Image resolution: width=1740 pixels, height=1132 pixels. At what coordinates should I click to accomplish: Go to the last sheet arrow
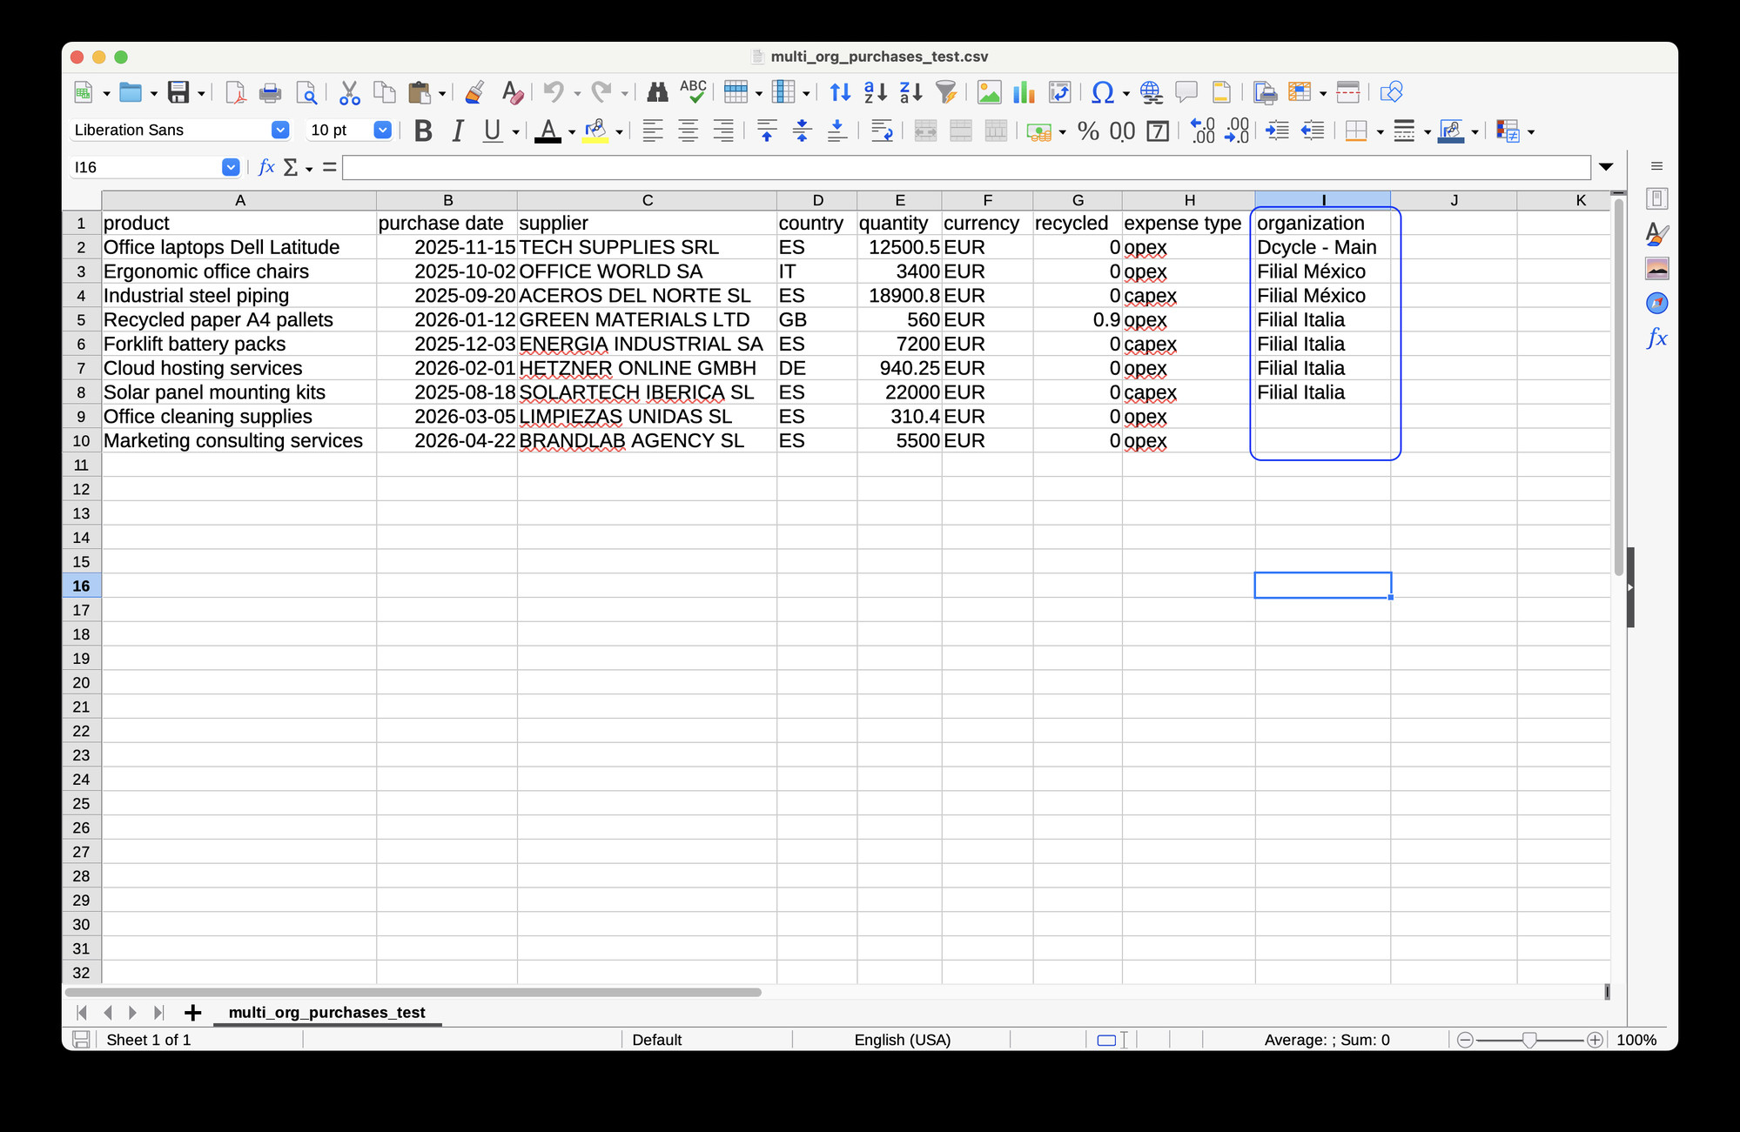click(x=158, y=1012)
